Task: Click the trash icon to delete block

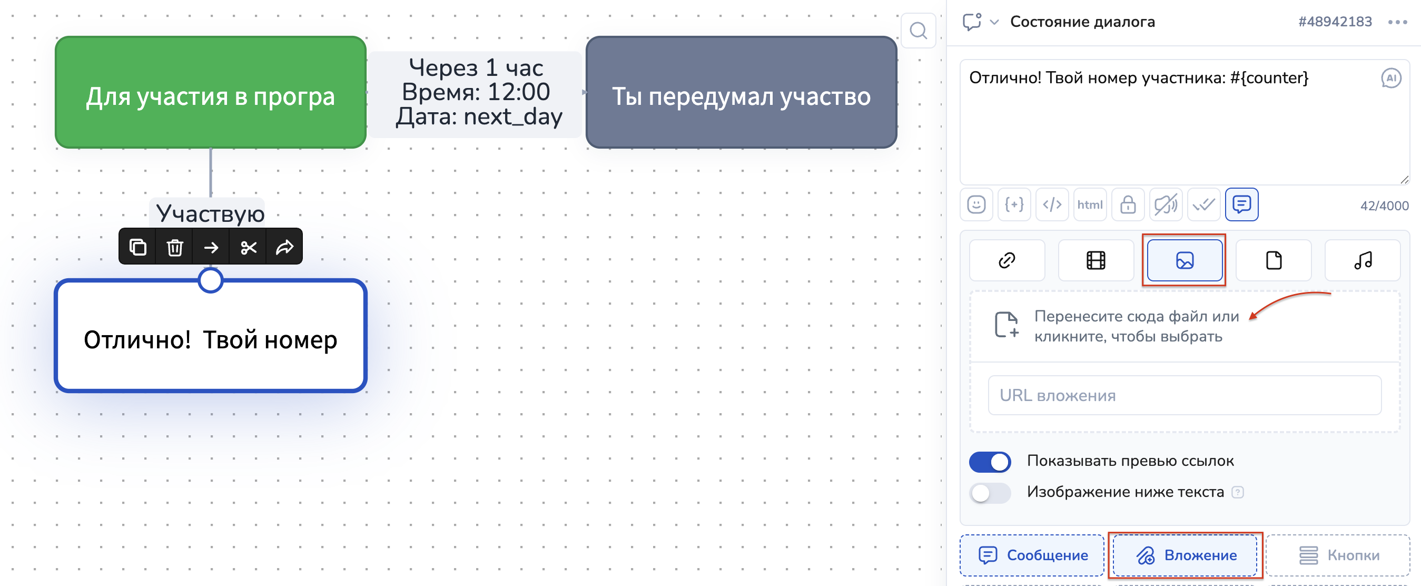Action: 175,247
